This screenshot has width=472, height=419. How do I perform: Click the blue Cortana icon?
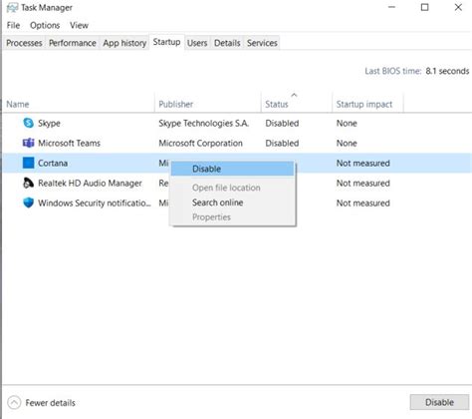pos(29,163)
